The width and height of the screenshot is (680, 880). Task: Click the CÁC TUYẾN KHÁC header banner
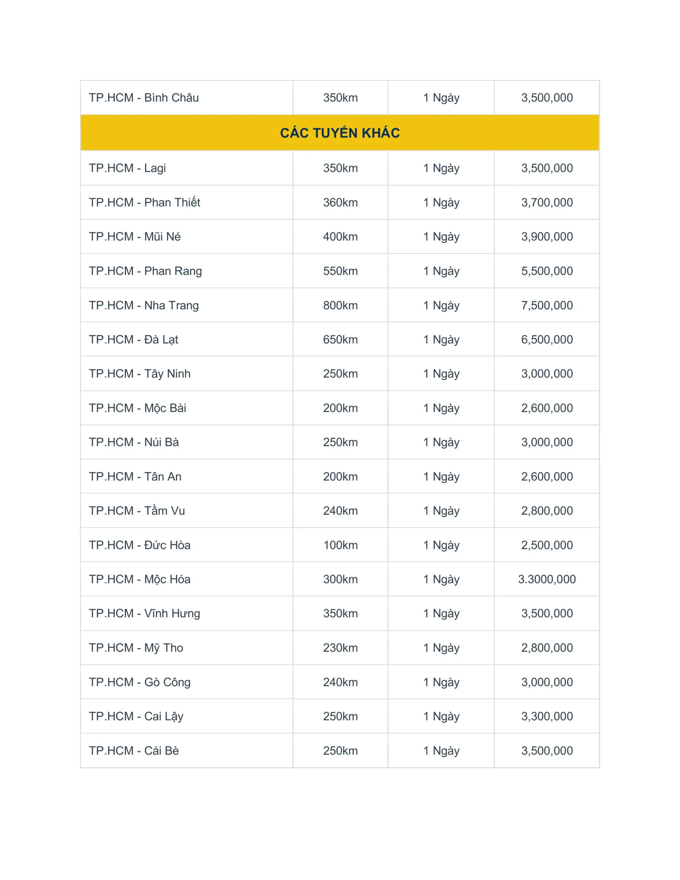(340, 133)
